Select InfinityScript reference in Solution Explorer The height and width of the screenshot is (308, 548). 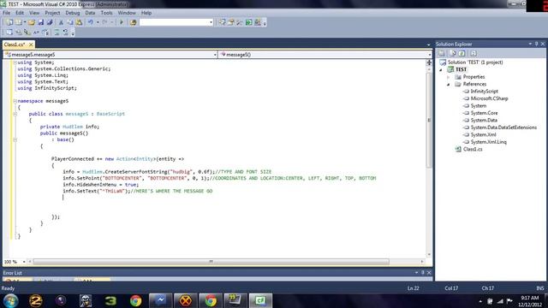pyautogui.click(x=484, y=92)
